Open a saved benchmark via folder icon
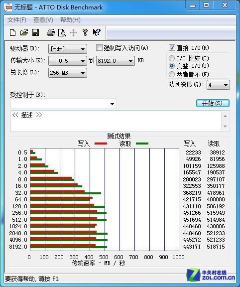The height and width of the screenshot is (287, 240). (x=24, y=32)
